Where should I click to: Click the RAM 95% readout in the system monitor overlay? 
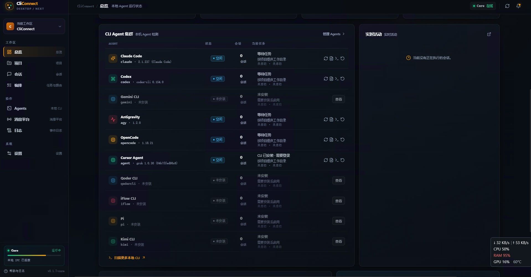[x=502, y=255]
